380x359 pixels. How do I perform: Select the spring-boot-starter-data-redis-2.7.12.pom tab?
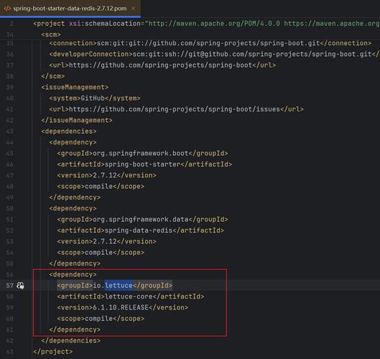pyautogui.click(x=70, y=9)
